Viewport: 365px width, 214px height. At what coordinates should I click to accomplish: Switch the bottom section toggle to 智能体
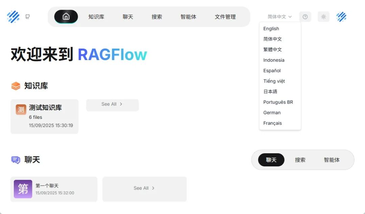click(332, 160)
